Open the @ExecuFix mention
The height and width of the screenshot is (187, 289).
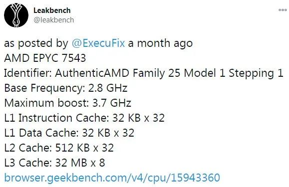point(98,43)
